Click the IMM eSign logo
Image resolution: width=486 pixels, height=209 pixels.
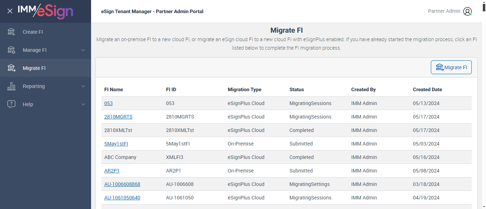pos(46,11)
